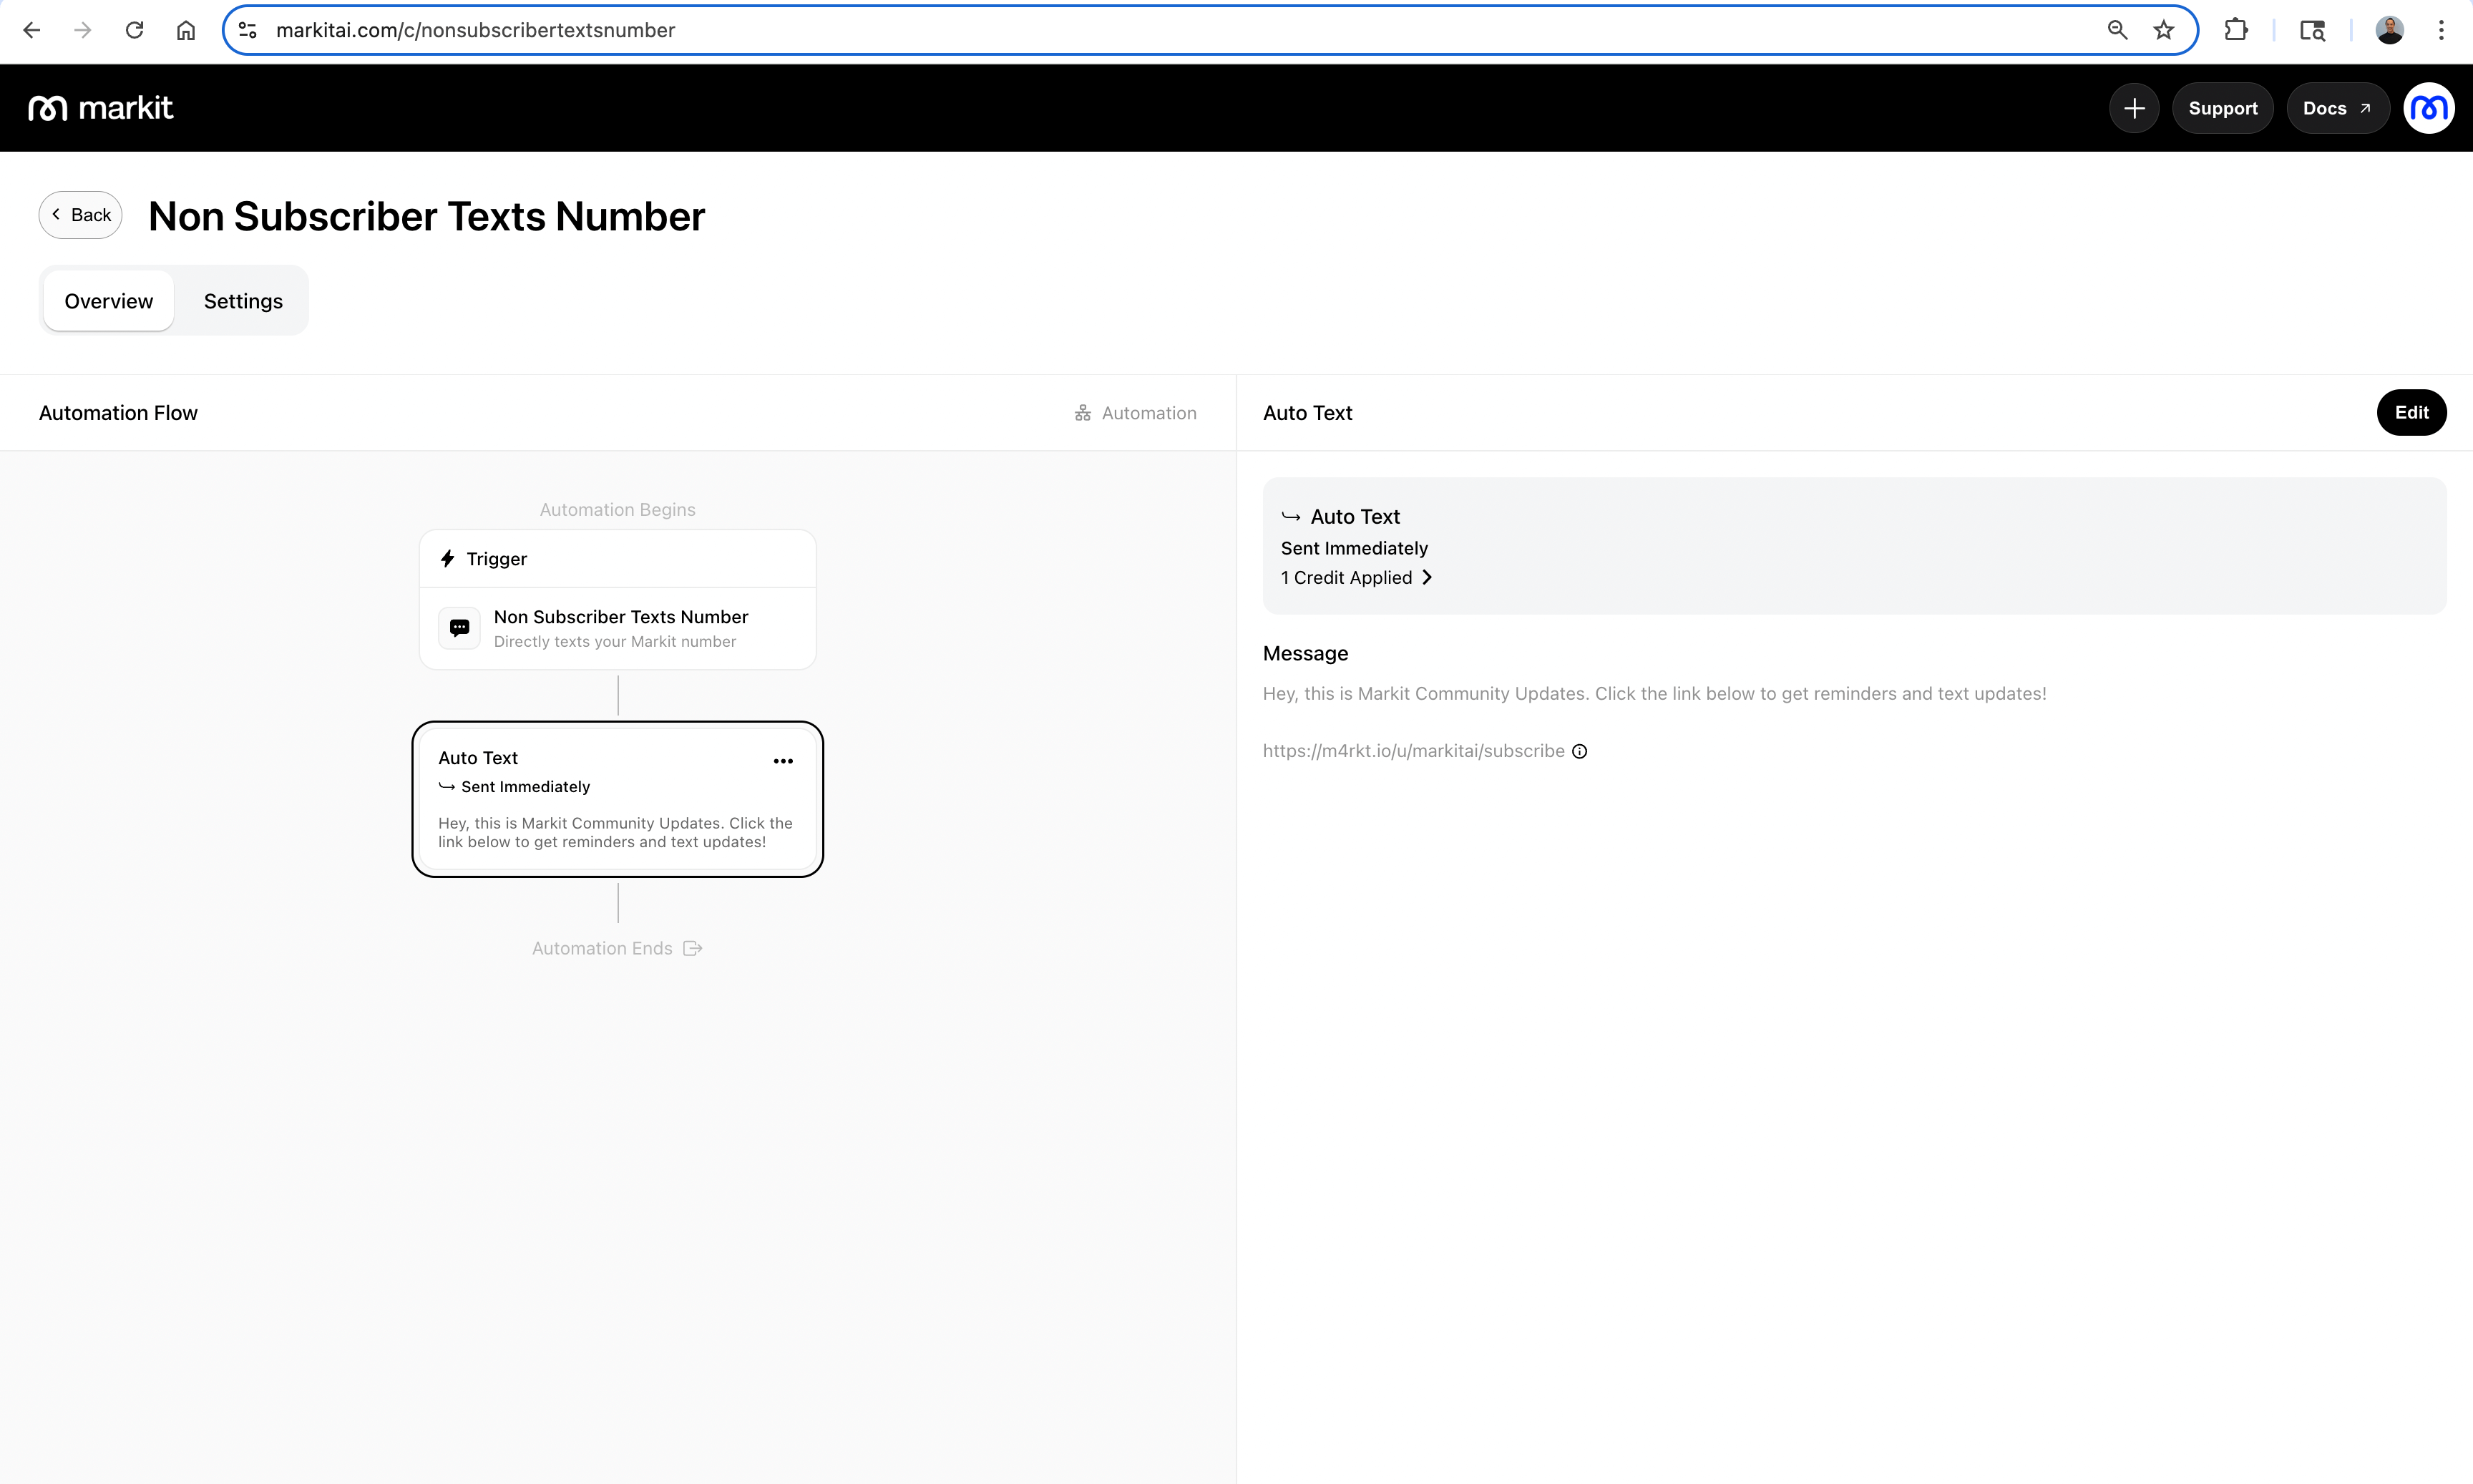Go Back to the previous page

click(x=81, y=215)
